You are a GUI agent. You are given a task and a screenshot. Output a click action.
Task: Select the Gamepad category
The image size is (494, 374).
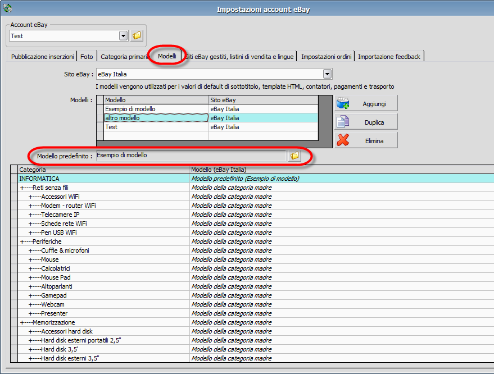[103, 295]
